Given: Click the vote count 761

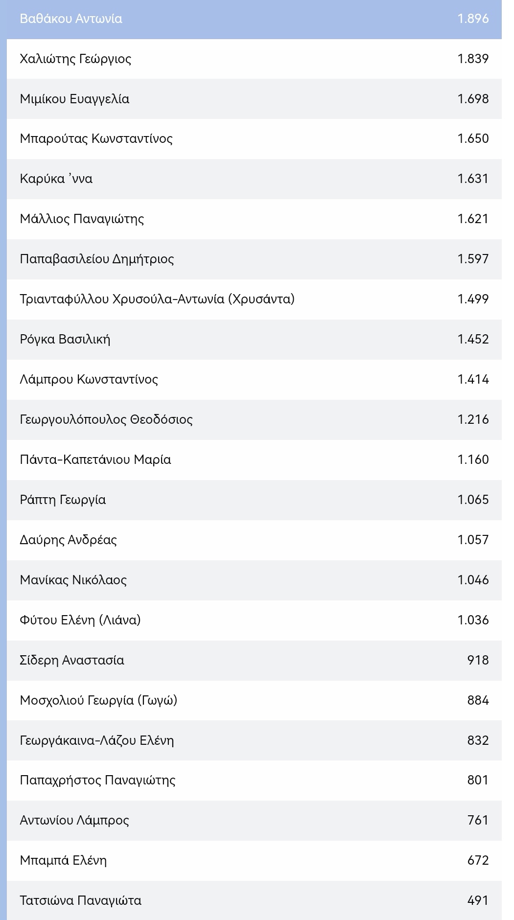Looking at the screenshot, I should (477, 820).
